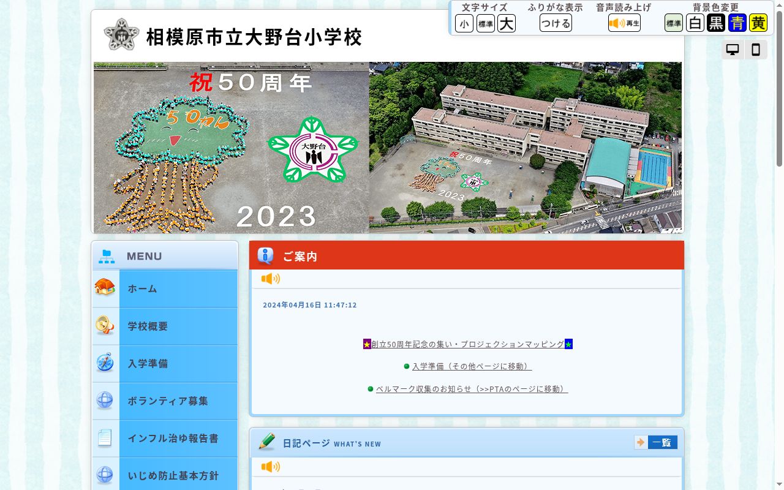Click the speaker icon in 日記ページ section

point(271,467)
